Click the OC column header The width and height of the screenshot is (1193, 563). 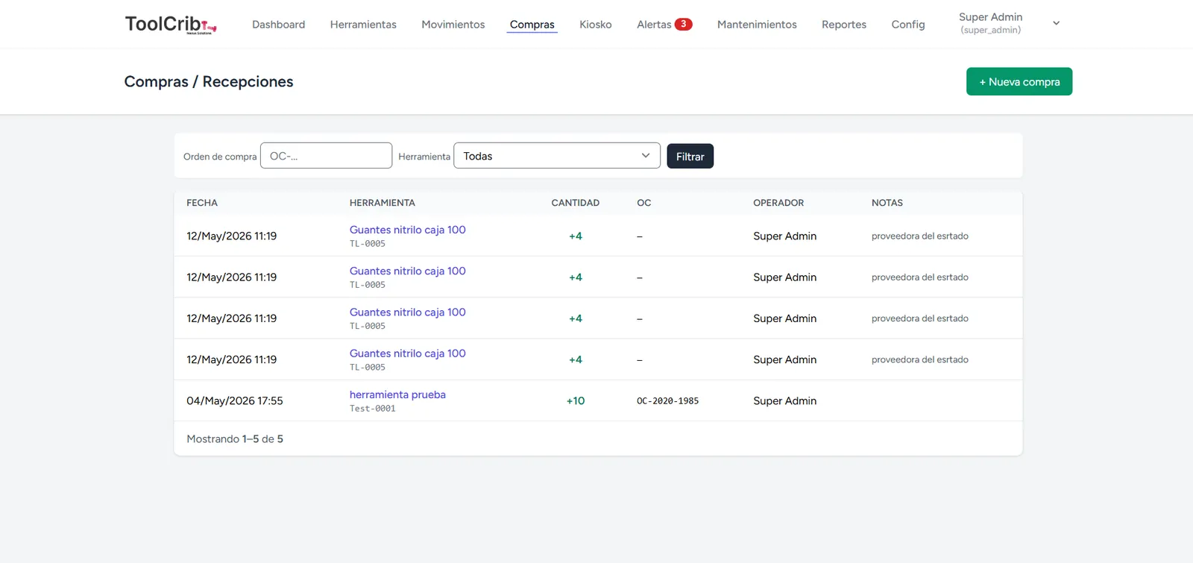coord(644,203)
